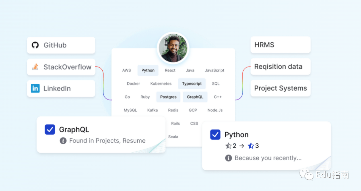Deselect the highlighted Postgres skill tag
This screenshot has width=361, height=191.
pyautogui.click(x=168, y=97)
